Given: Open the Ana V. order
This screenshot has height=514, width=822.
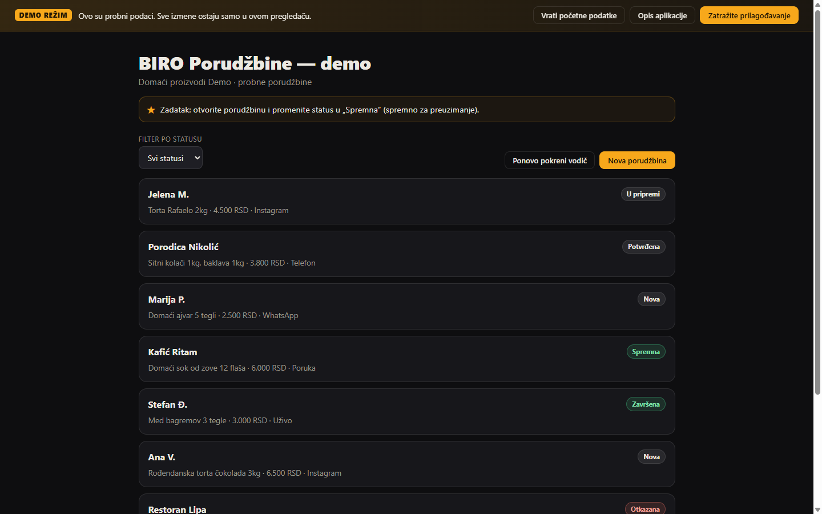Looking at the screenshot, I should 407,464.
